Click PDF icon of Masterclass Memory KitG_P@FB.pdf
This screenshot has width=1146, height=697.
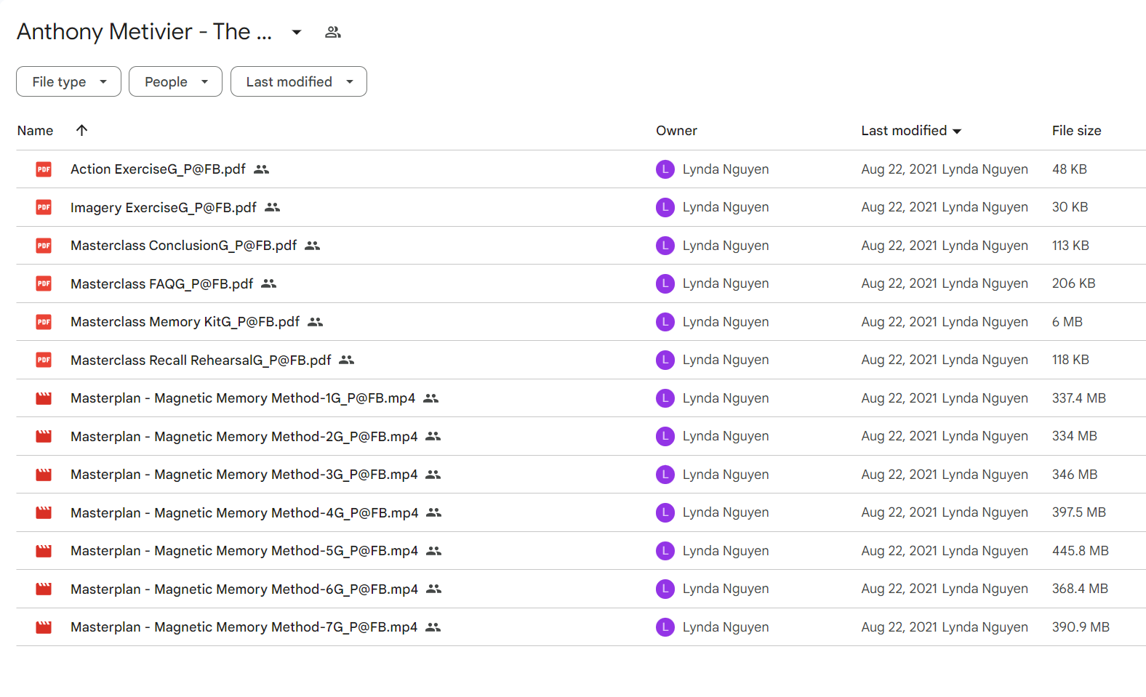click(44, 322)
